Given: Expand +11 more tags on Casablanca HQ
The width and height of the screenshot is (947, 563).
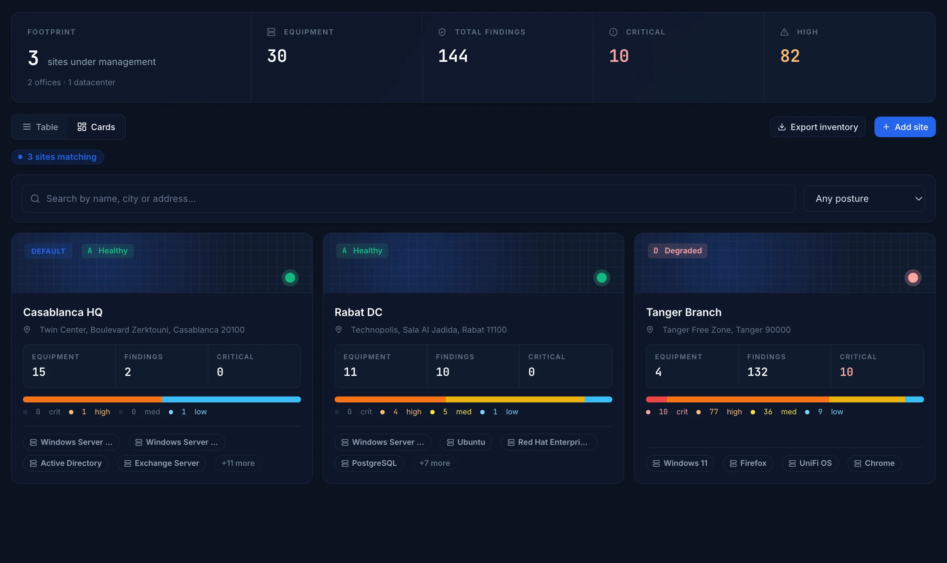Looking at the screenshot, I should (238, 463).
